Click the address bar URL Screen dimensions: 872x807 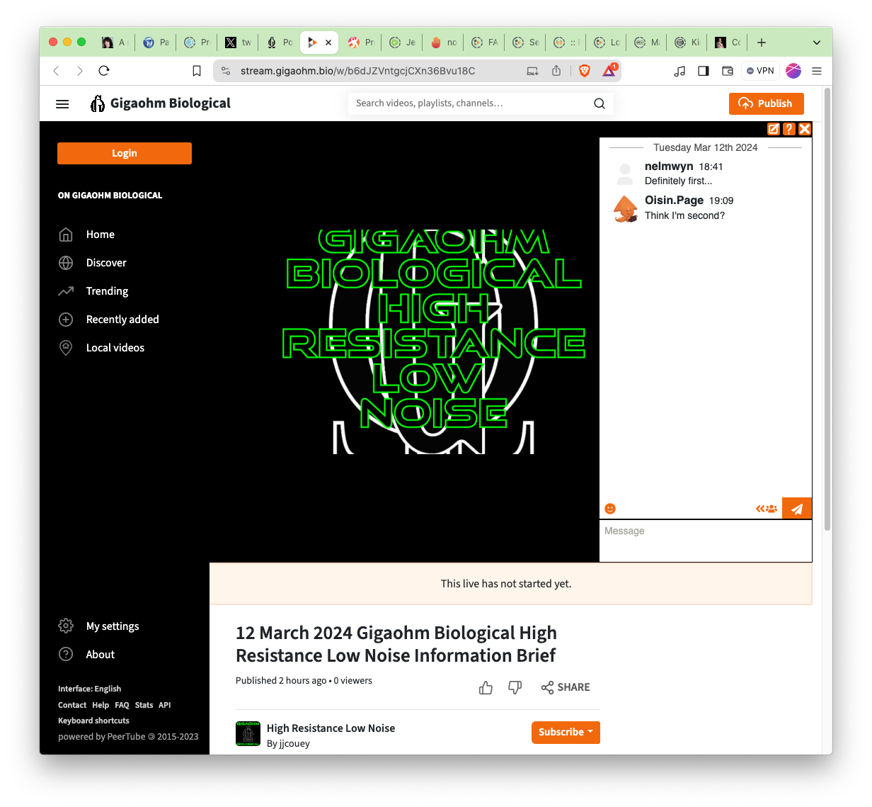click(x=357, y=71)
